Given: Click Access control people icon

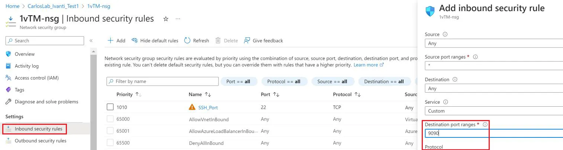Looking at the screenshot, I should click(x=9, y=78).
